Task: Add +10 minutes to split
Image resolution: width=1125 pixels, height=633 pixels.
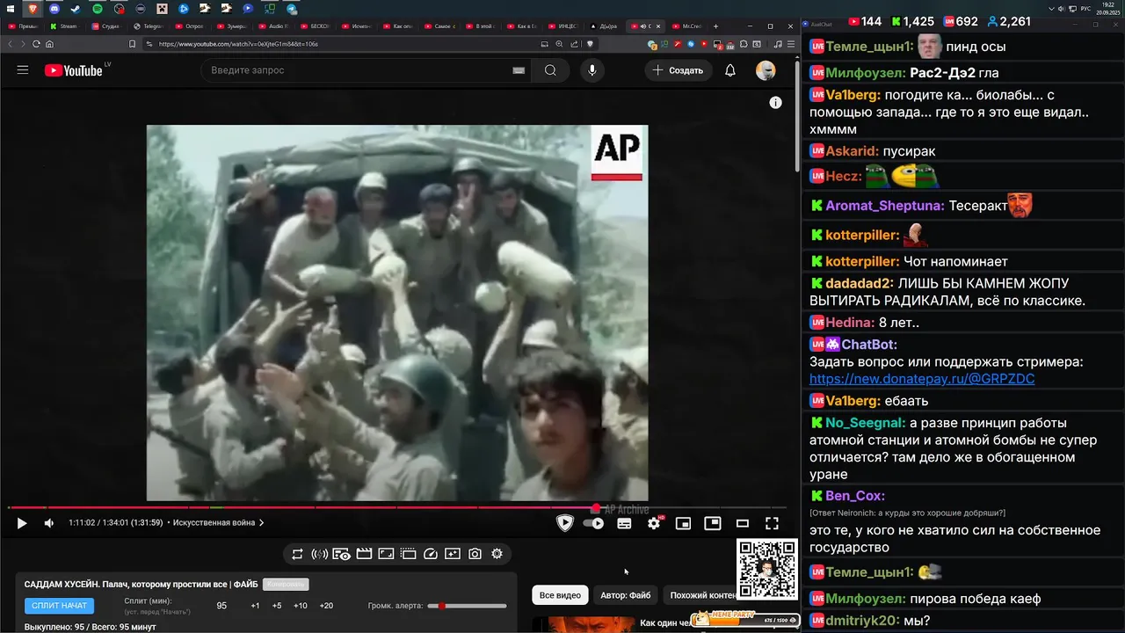Action: click(301, 606)
